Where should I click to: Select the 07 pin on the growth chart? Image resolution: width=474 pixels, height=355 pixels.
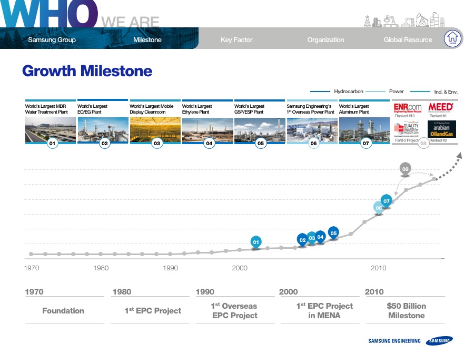[x=387, y=201]
